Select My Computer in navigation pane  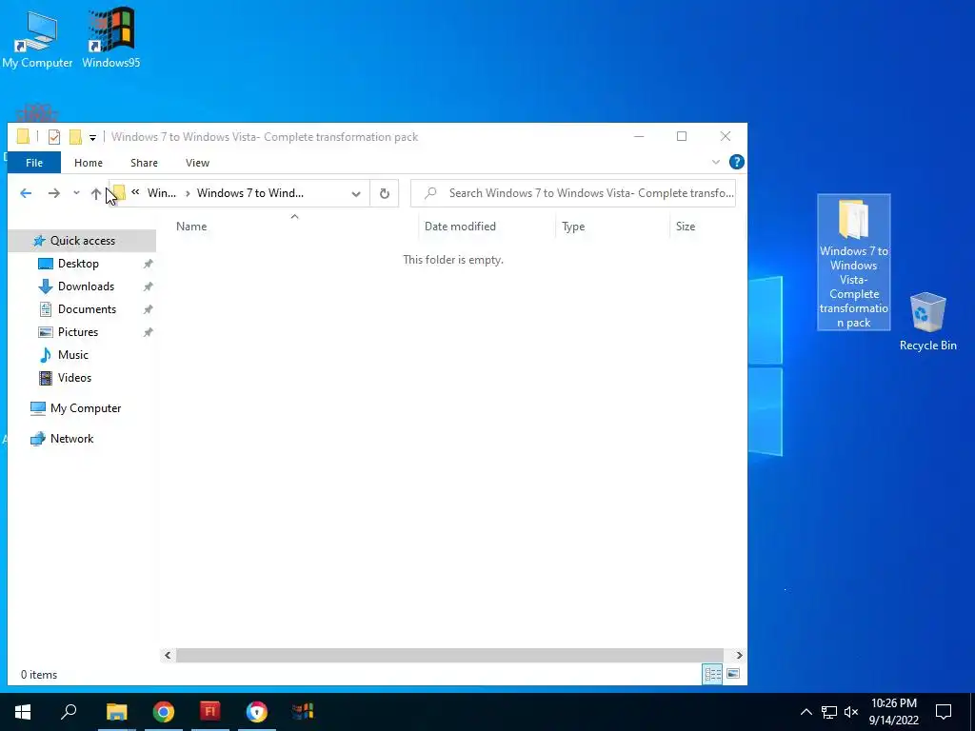[x=85, y=408]
